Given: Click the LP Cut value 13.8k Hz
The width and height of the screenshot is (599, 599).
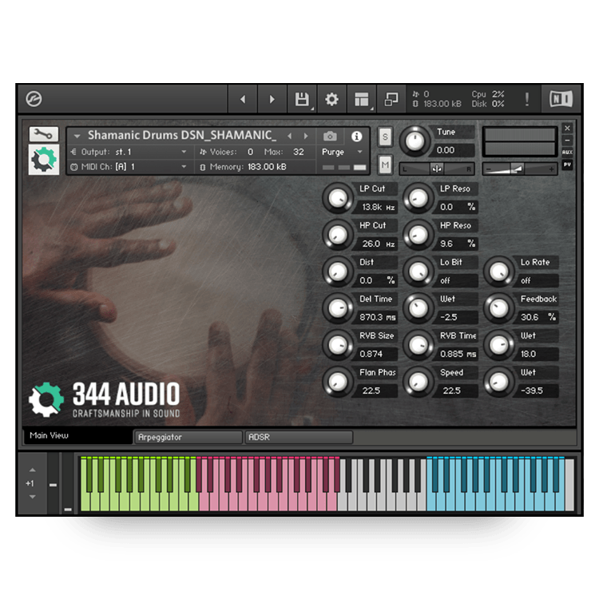Looking at the screenshot, I should [376, 207].
